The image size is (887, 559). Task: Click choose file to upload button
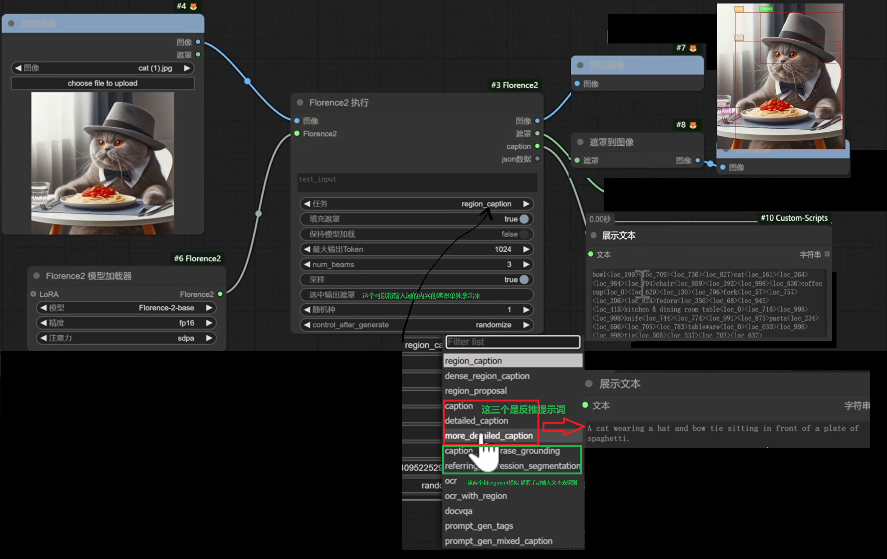point(103,83)
